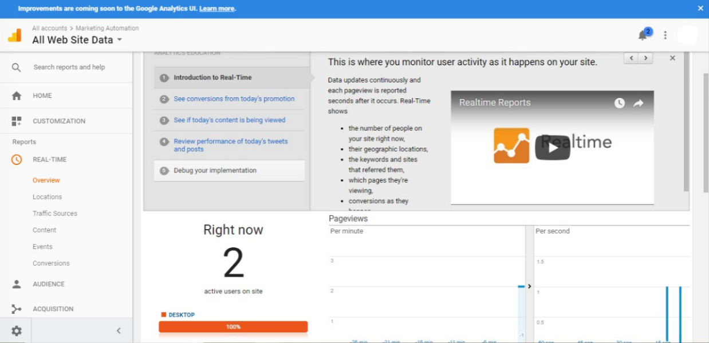Go to next education slide arrow
Image resolution: width=709 pixels, height=343 pixels.
tap(646, 58)
